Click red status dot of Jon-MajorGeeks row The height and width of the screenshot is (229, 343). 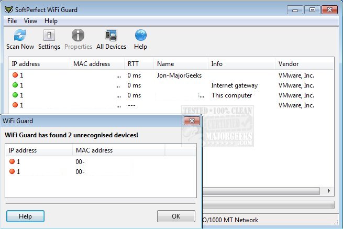tap(15, 75)
